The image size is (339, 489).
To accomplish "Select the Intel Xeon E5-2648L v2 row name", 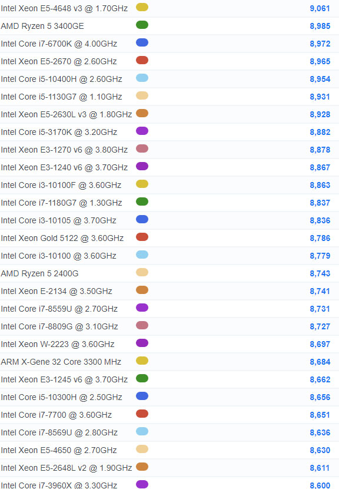I will (67, 468).
